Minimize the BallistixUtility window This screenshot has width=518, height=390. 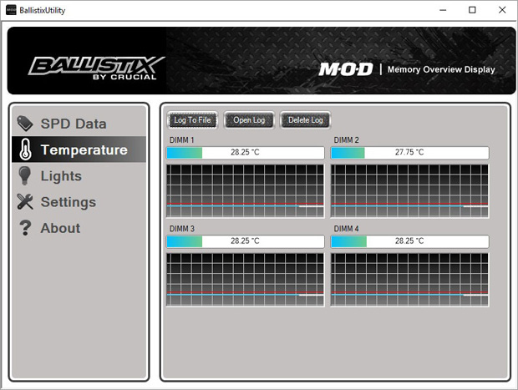[443, 10]
